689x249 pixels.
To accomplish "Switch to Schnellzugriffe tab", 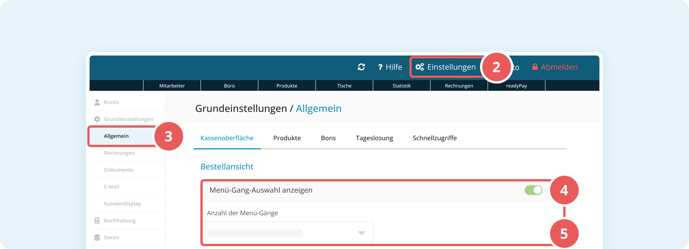I will click(x=435, y=138).
